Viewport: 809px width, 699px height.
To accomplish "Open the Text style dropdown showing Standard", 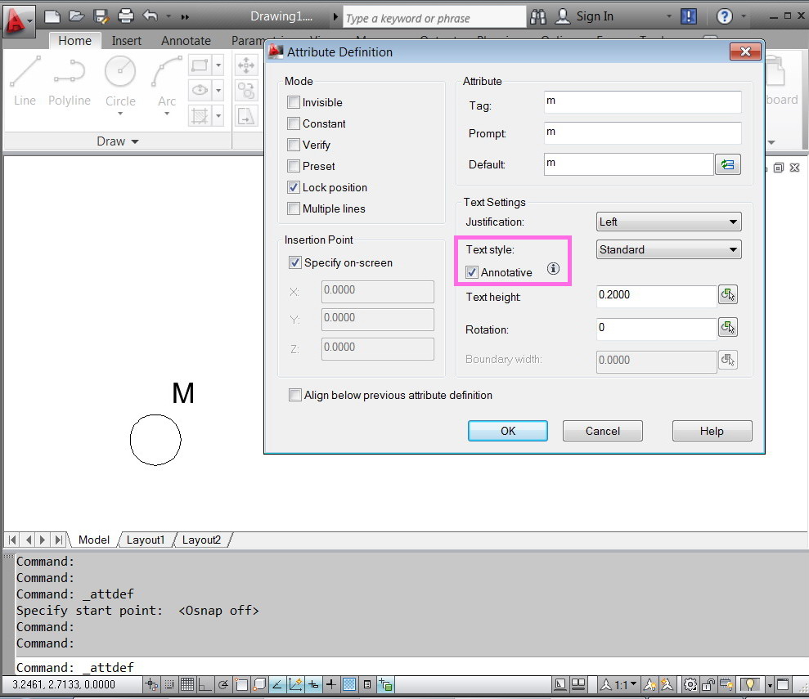I will [667, 249].
